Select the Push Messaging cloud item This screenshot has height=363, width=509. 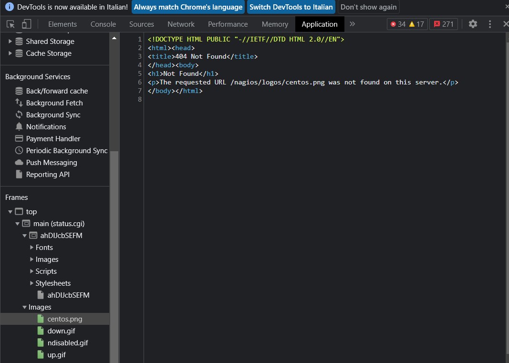51,163
